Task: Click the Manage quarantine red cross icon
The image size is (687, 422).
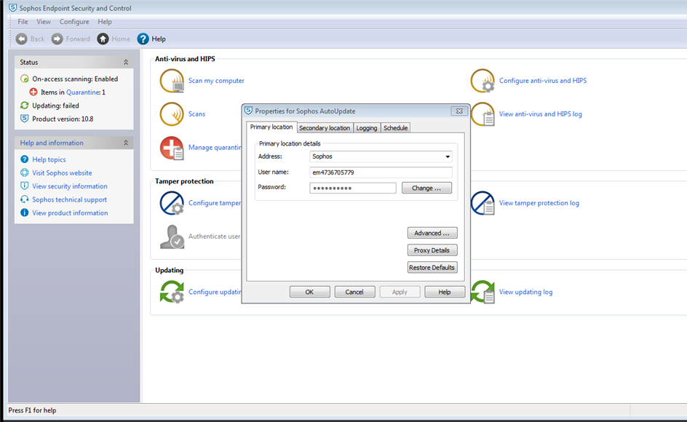Action: coord(172,148)
